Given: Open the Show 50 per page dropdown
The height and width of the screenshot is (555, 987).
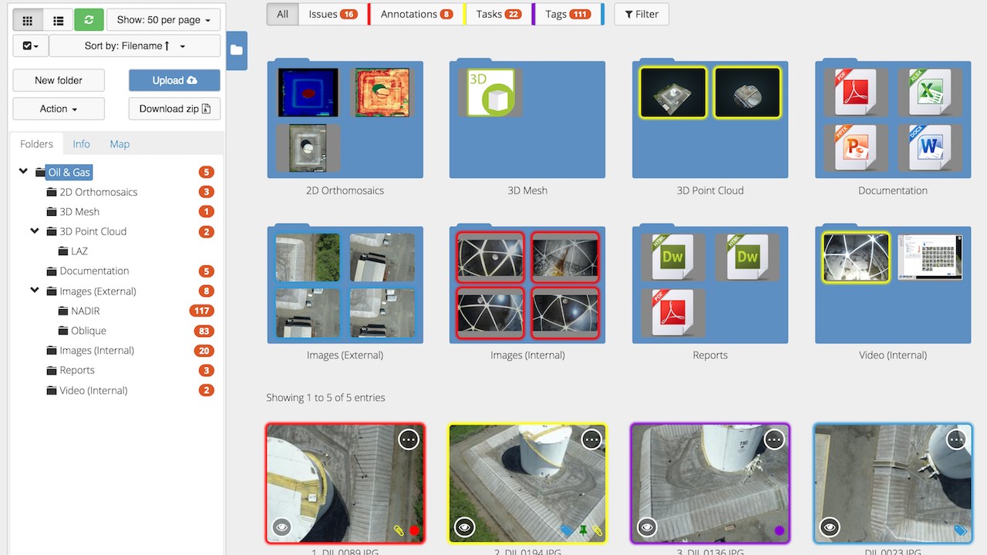Looking at the screenshot, I should point(163,20).
